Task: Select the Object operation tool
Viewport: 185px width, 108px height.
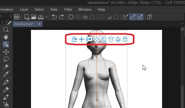Action: click(6, 44)
